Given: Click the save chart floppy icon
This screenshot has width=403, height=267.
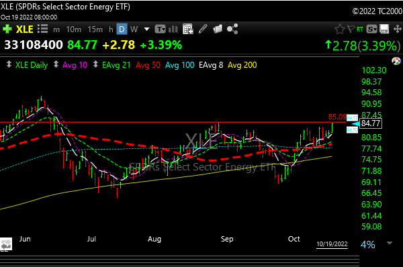Looking at the screenshot, I should point(384,29).
